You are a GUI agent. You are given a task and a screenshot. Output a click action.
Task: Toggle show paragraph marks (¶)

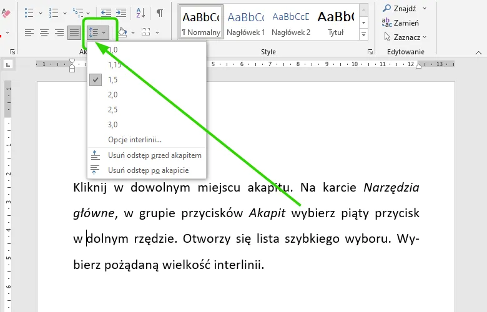coord(160,12)
